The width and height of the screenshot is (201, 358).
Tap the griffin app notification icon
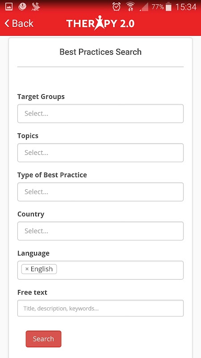[36, 7]
